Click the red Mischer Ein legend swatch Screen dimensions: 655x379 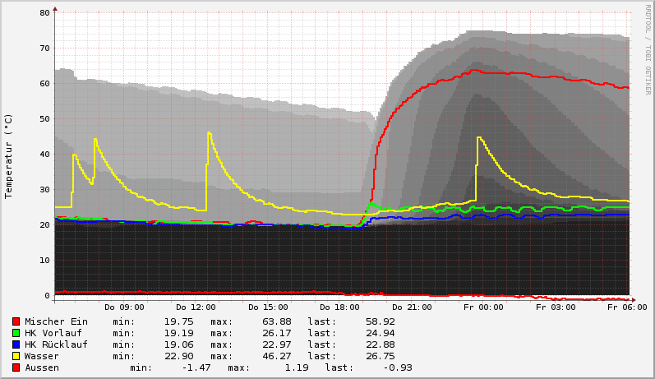click(16, 321)
